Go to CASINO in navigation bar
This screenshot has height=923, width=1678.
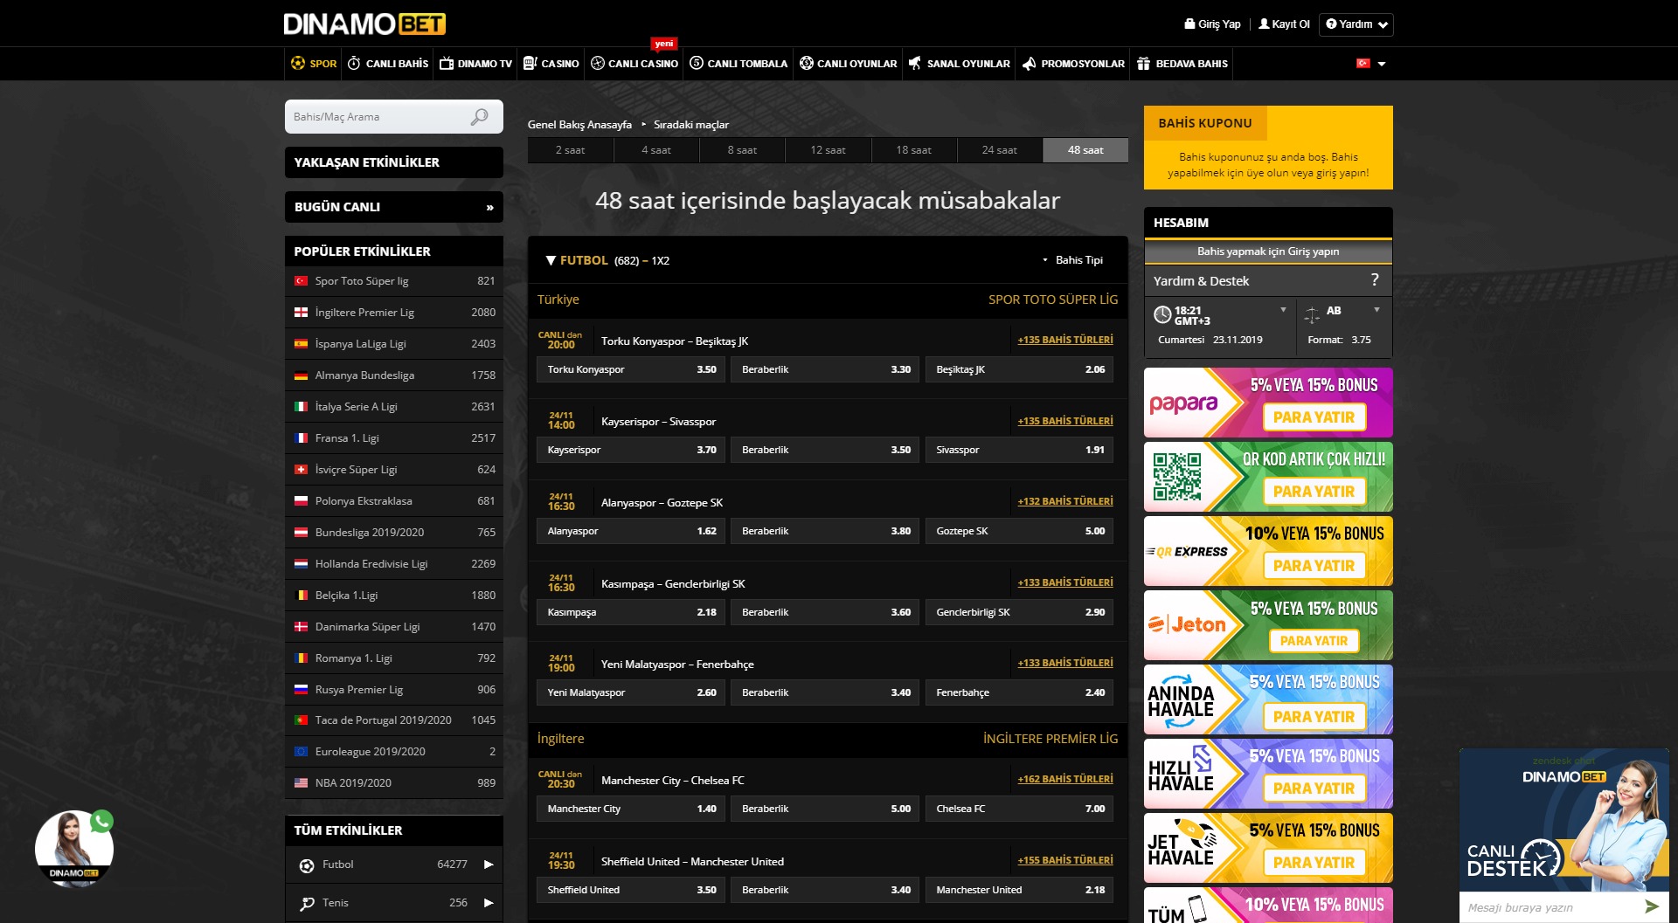coord(551,64)
